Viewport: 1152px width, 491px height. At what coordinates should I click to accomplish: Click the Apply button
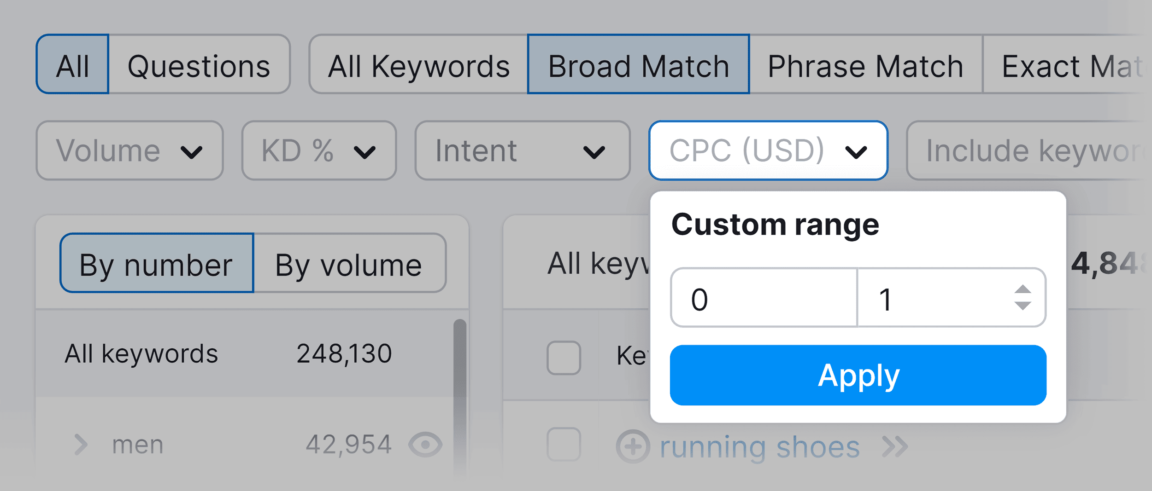point(858,375)
